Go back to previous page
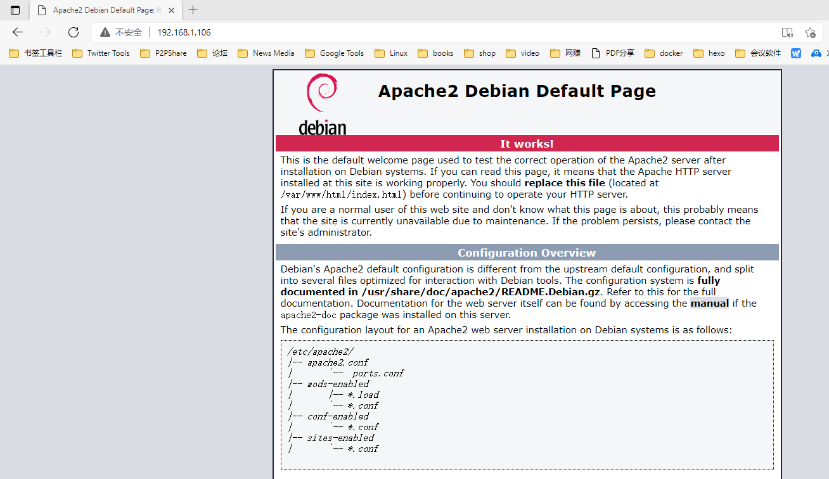Screen dimensions: 829x479 (18, 32)
